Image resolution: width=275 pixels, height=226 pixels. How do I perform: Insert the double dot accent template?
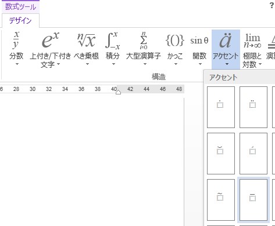tap(253, 107)
